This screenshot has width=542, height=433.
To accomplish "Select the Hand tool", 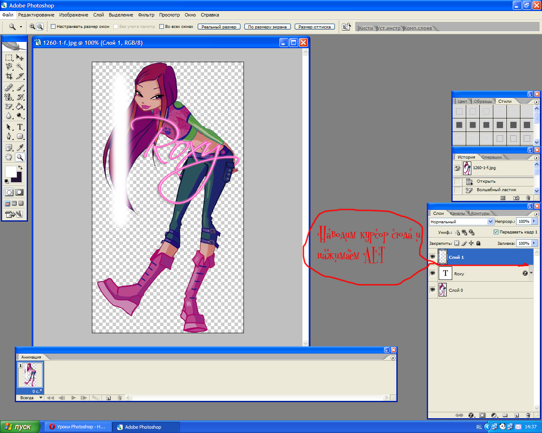I will click(x=9, y=157).
